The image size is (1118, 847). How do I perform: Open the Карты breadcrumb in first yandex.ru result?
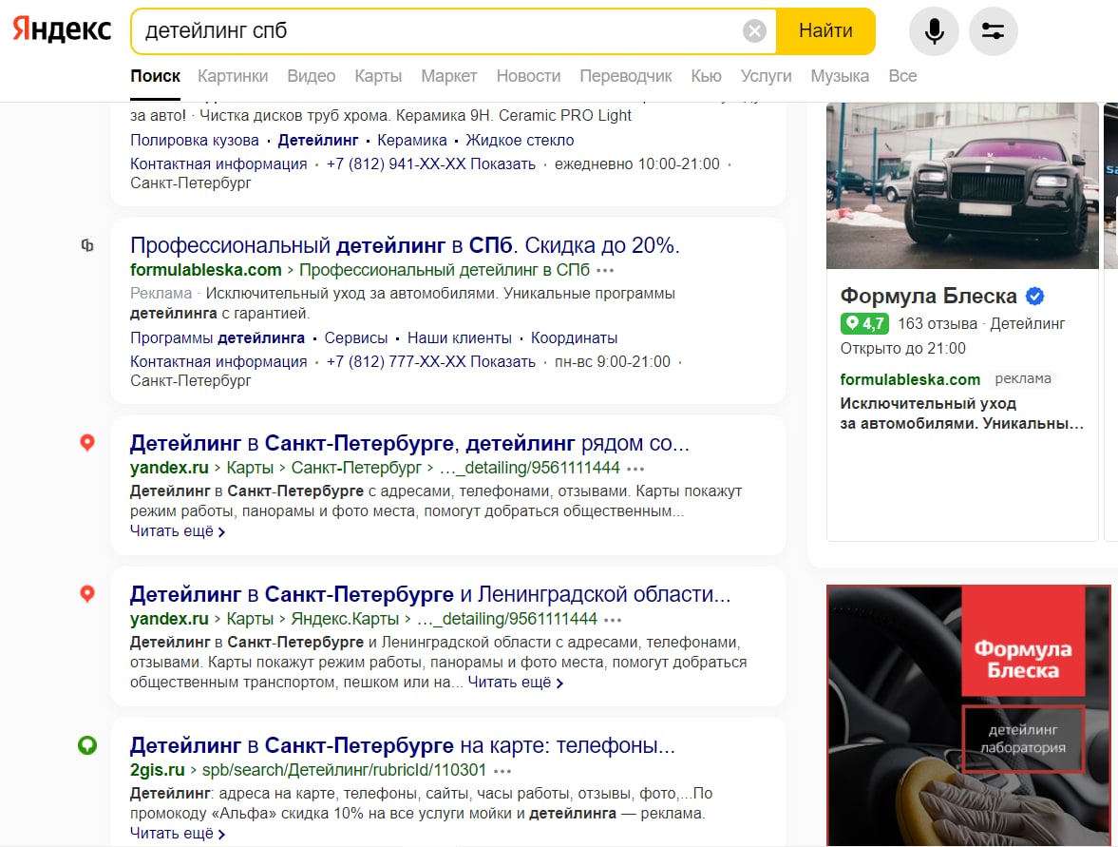(x=250, y=468)
